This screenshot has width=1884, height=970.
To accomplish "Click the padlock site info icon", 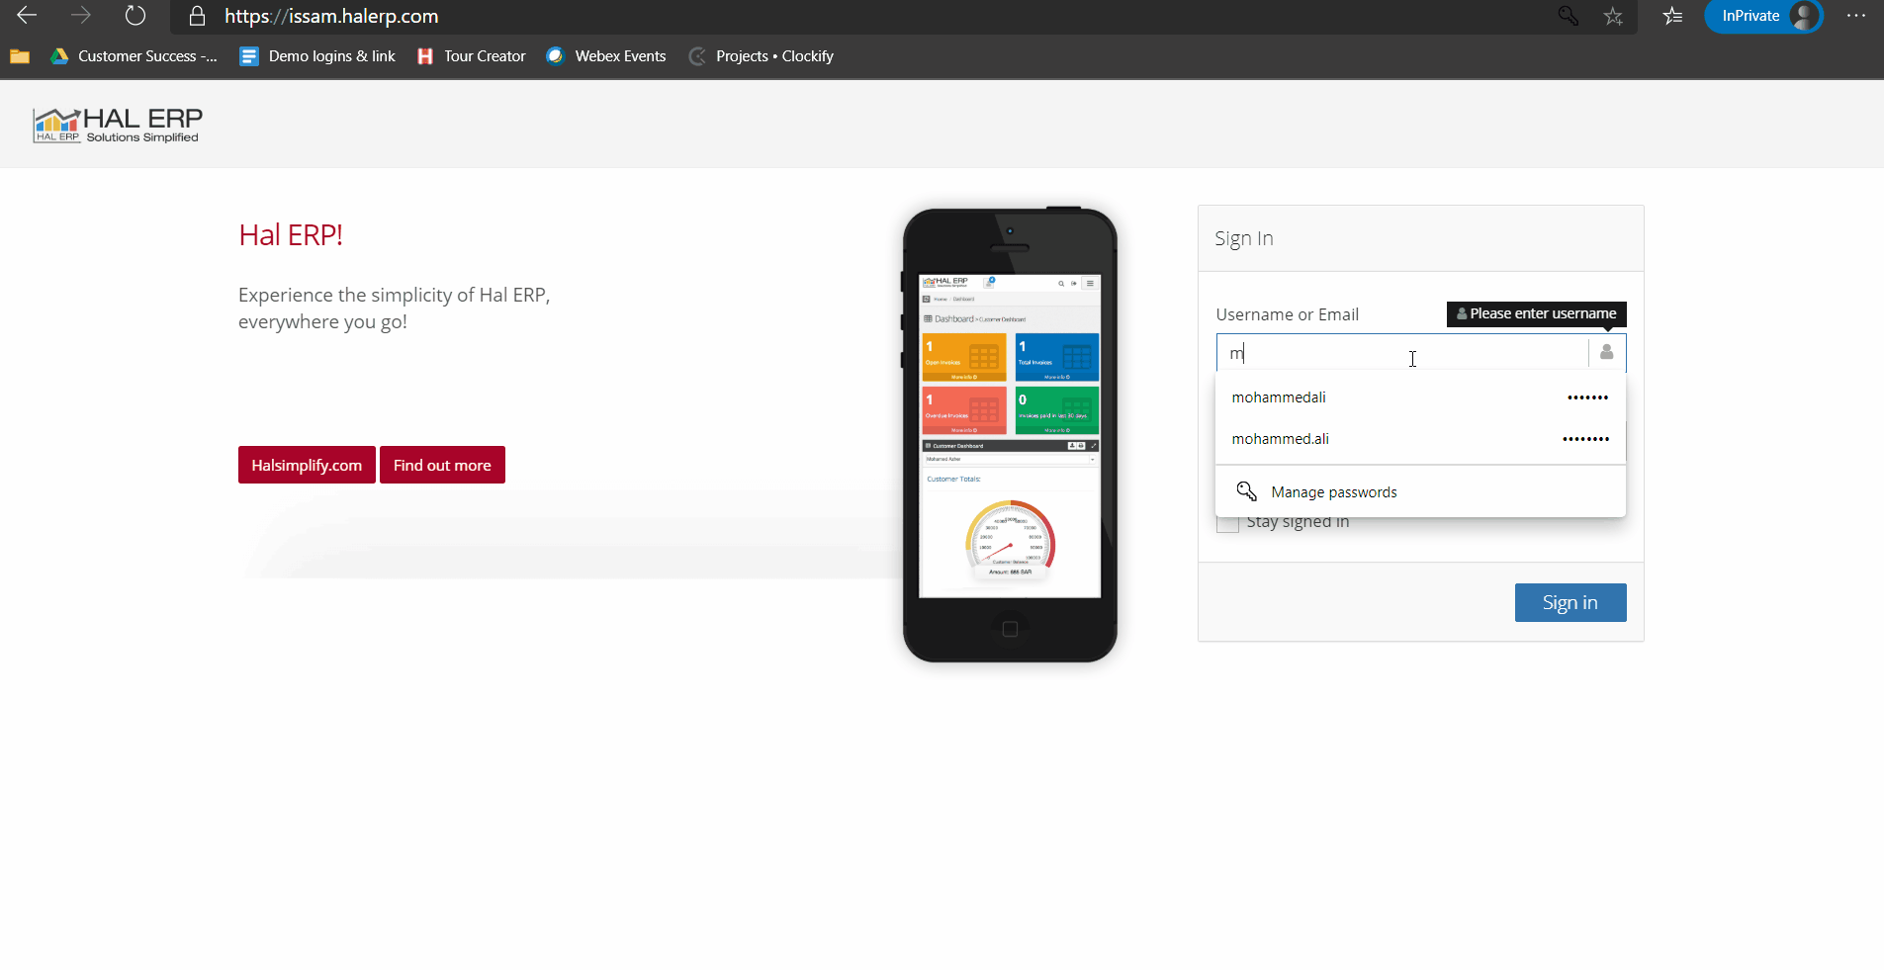I will point(198,16).
